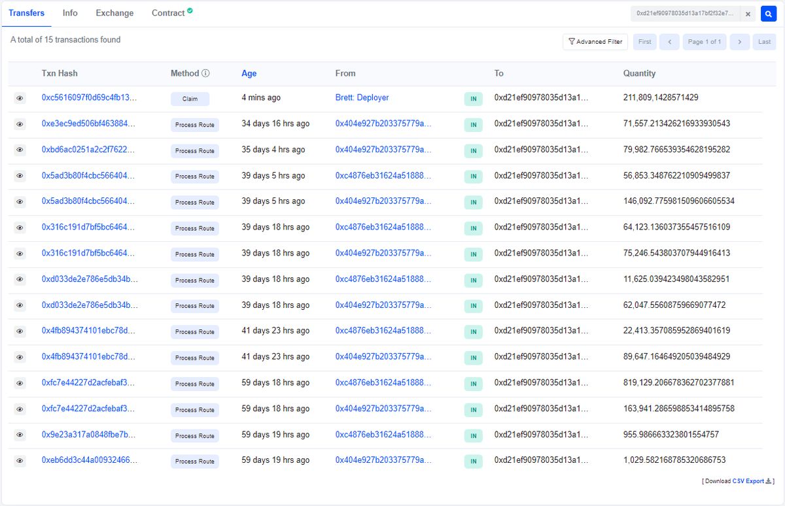Switch to the Exchange tab
785x506 pixels.
click(x=114, y=13)
